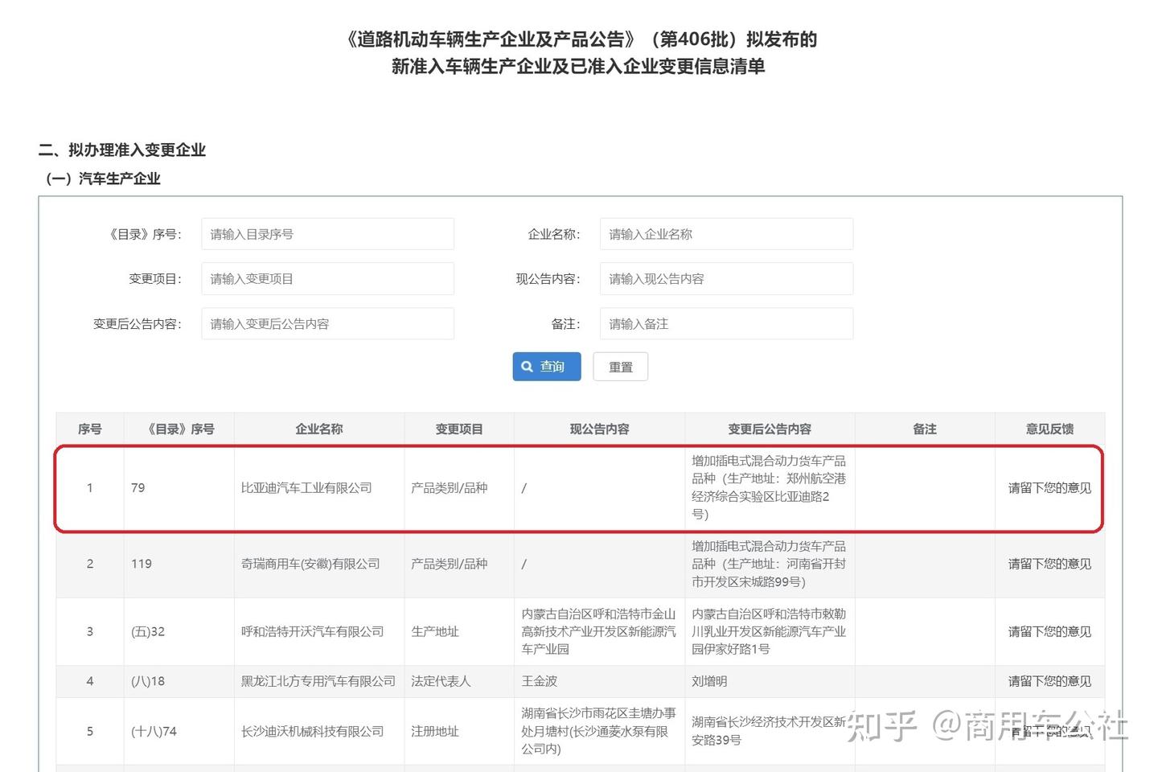The image size is (1158, 772).
Task: Click the 郑州航空港 changed content cell
Action: (770, 488)
